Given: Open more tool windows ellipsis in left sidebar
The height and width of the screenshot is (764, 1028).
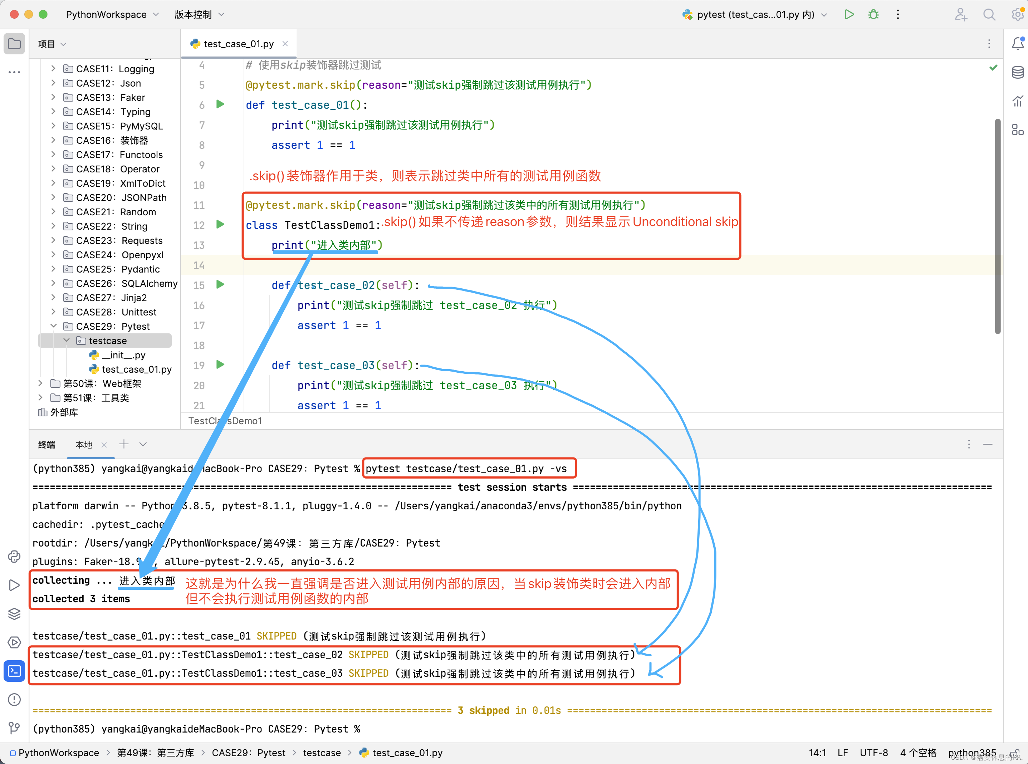Looking at the screenshot, I should point(14,72).
